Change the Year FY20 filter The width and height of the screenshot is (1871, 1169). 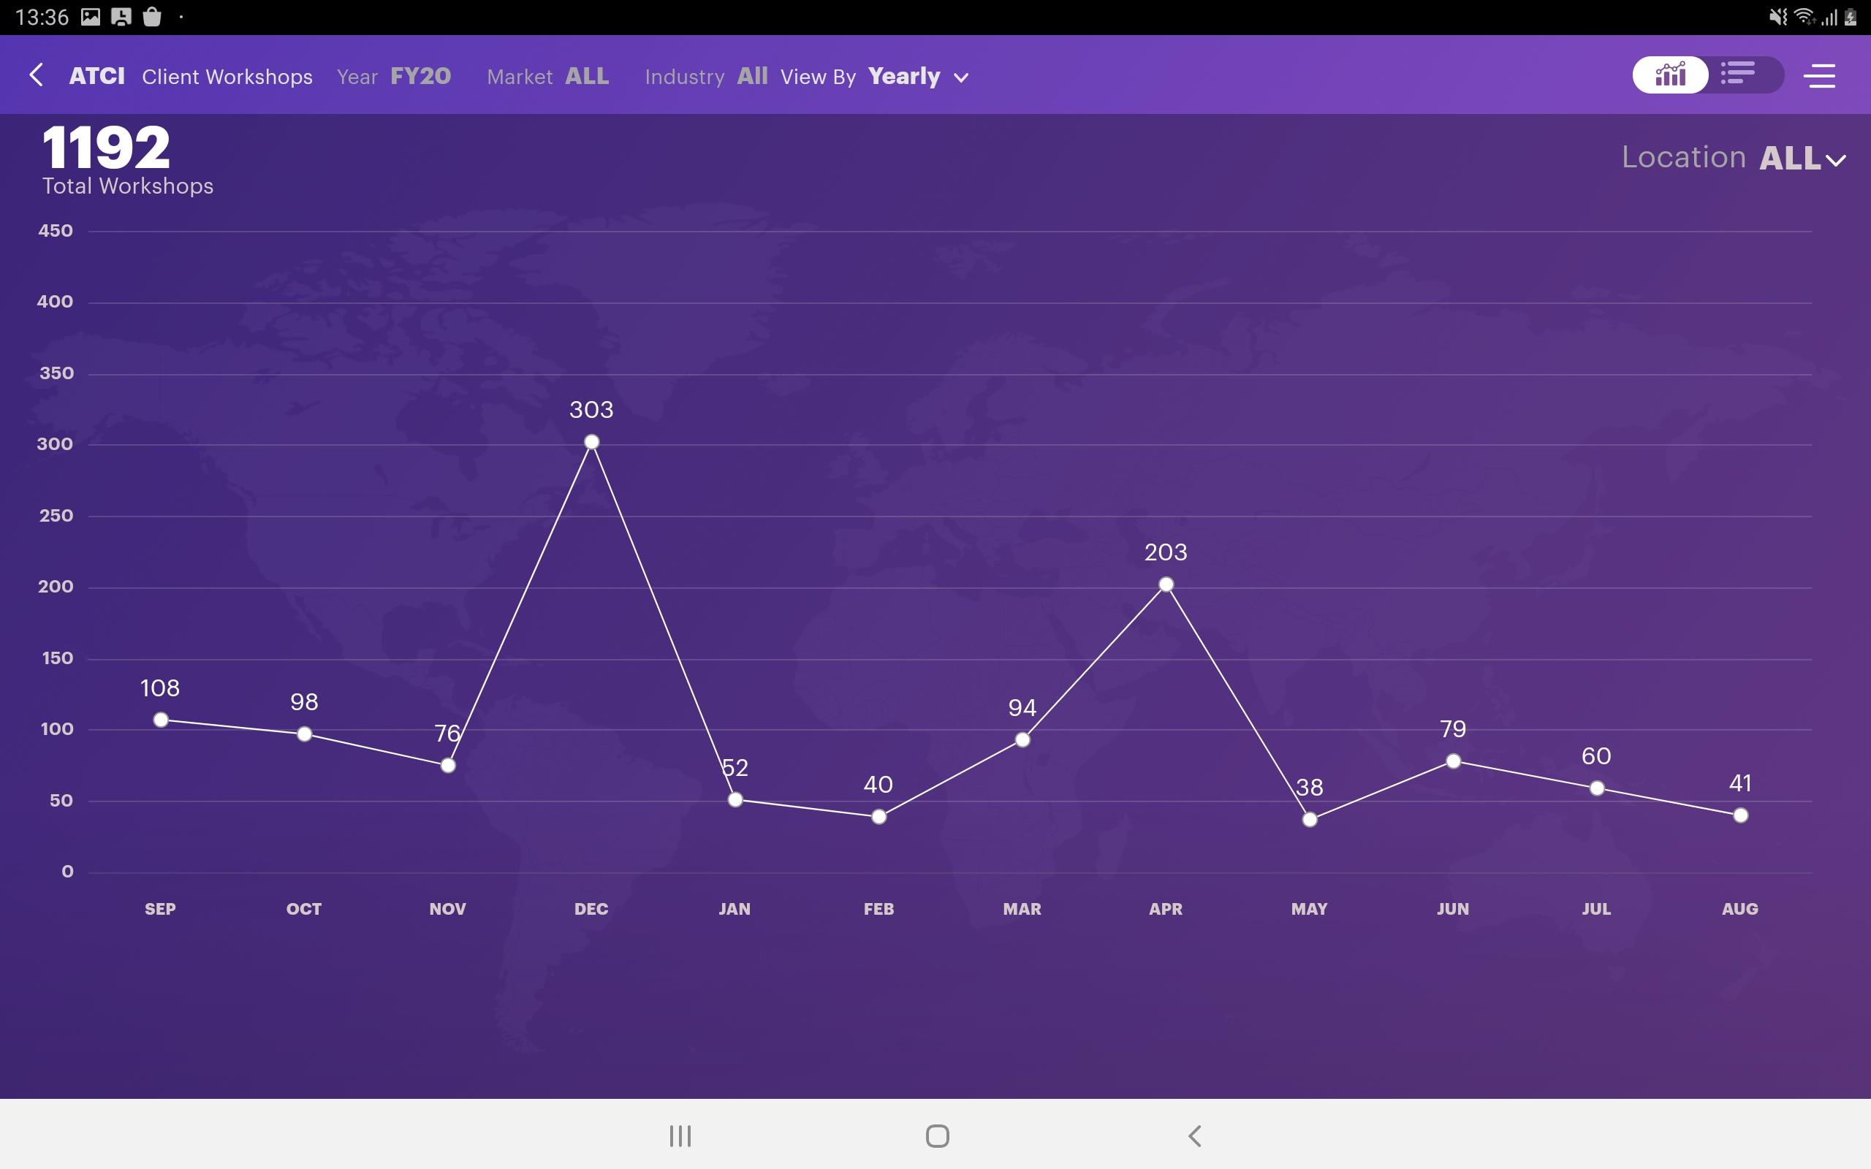[x=393, y=77]
